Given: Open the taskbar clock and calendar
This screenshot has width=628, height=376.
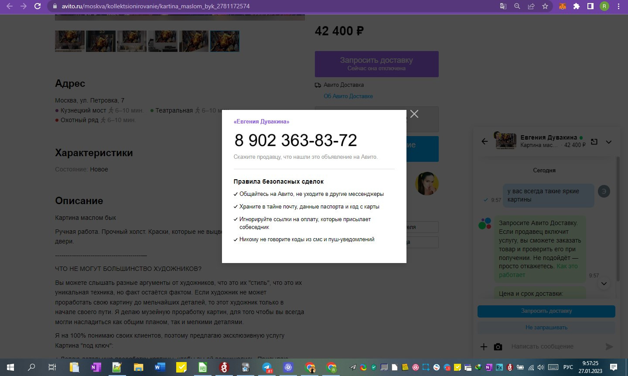Looking at the screenshot, I should [590, 367].
